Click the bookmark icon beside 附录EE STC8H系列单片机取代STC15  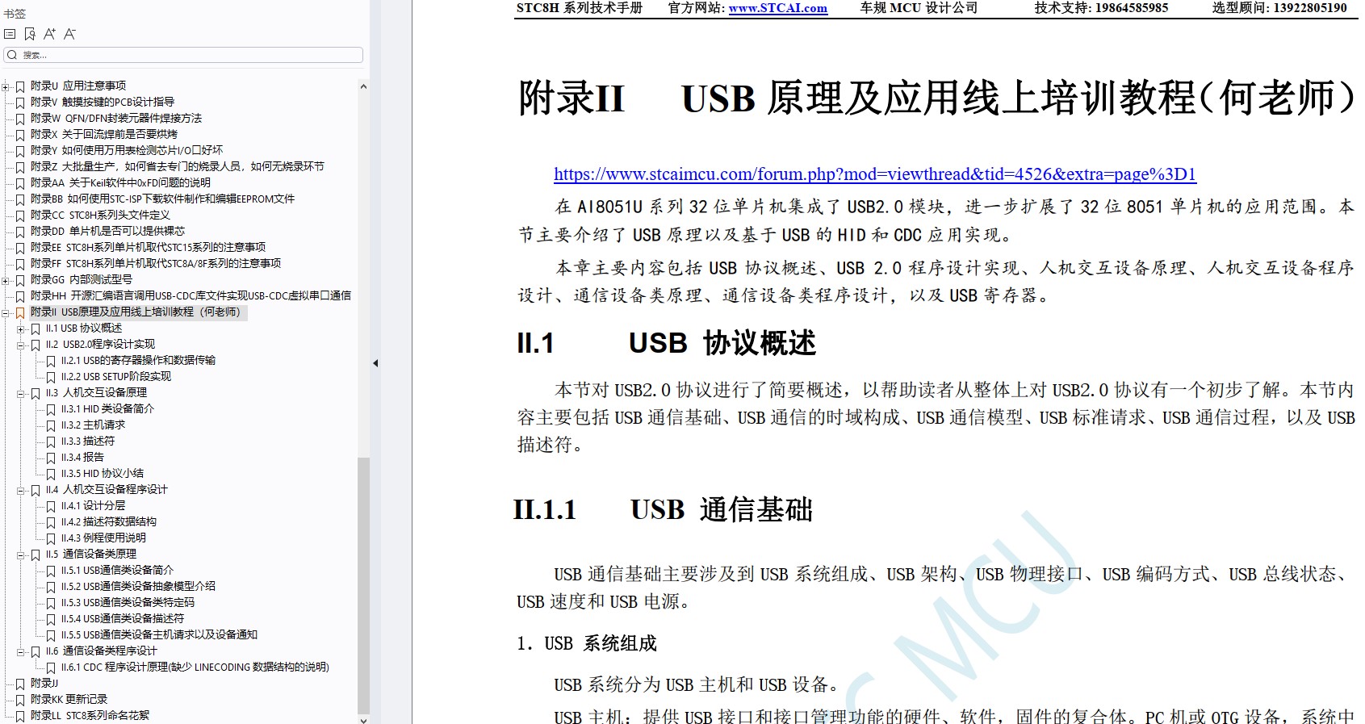pyautogui.click(x=20, y=248)
